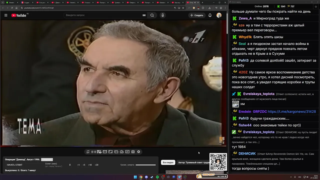Image resolution: width=320 pixels, height=180 pixels.
Task: Add +20 minutes to split
Action: click(96, 165)
